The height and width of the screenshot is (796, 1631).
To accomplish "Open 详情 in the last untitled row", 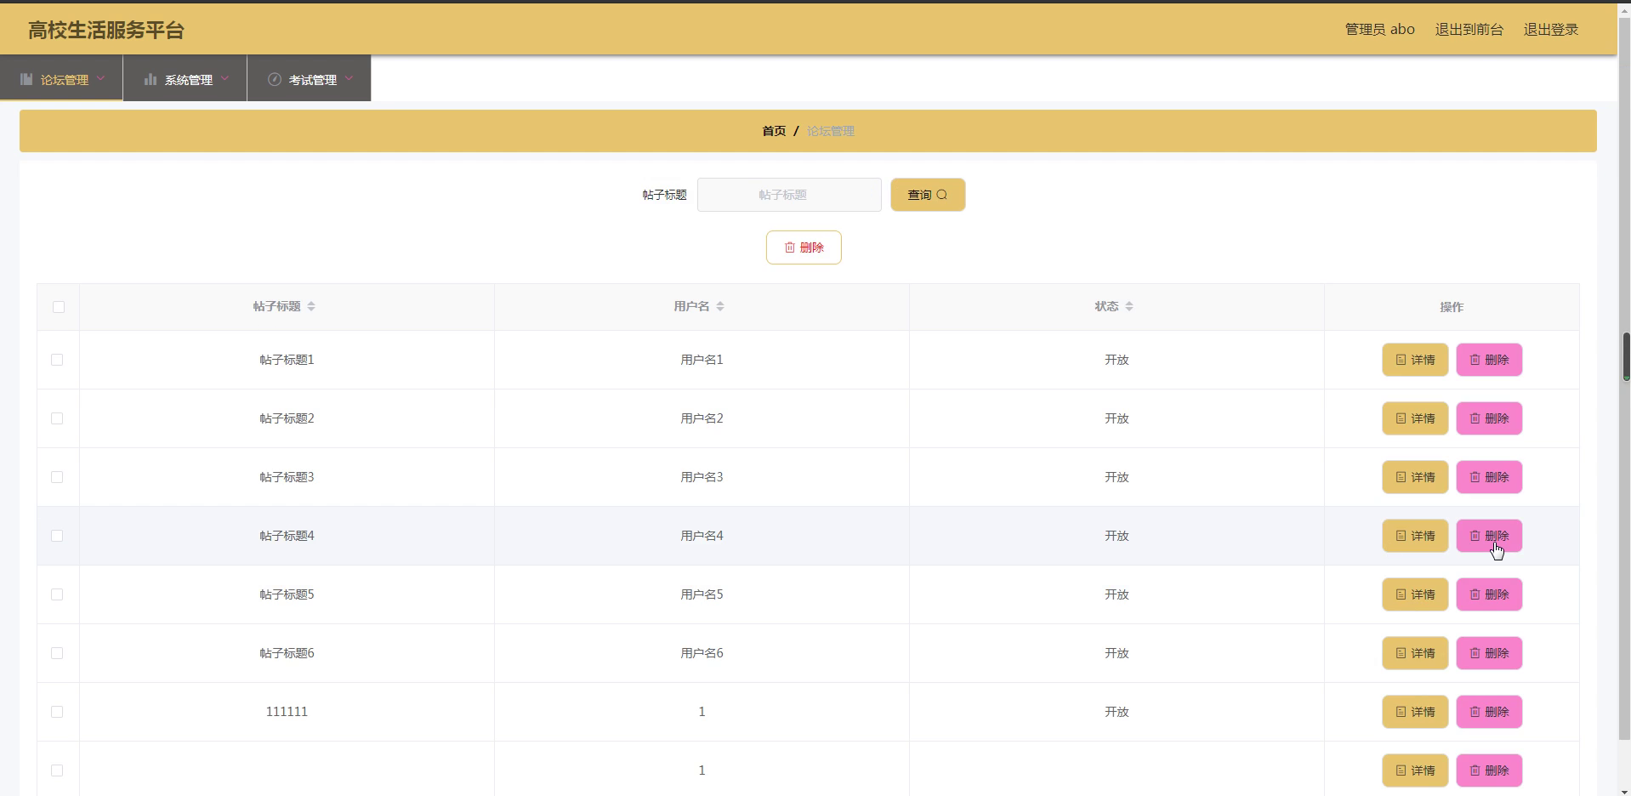I will tap(1415, 770).
